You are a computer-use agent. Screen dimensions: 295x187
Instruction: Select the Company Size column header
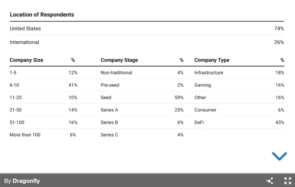(x=26, y=60)
